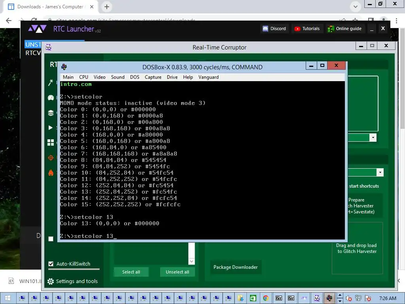The height and width of the screenshot is (304, 405).
Task: Open the play triangle section in RTC sidebar
Action: coord(51,128)
